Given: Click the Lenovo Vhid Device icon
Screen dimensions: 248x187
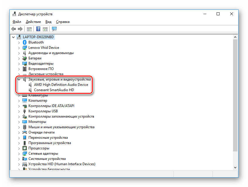Looking at the screenshot, I should (24, 47).
